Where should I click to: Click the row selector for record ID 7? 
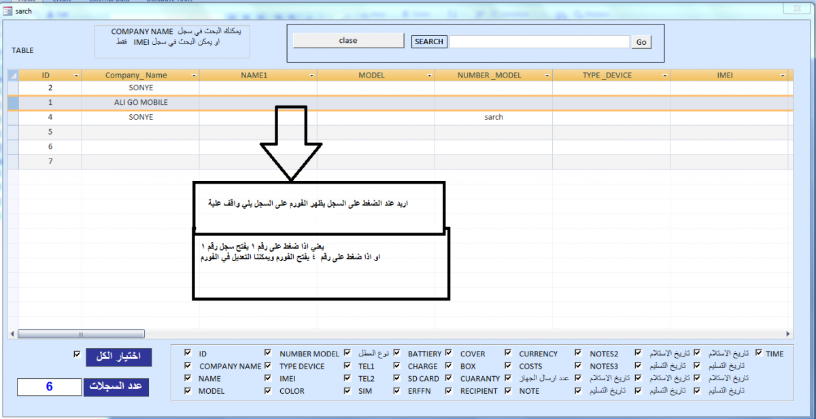[x=13, y=162]
